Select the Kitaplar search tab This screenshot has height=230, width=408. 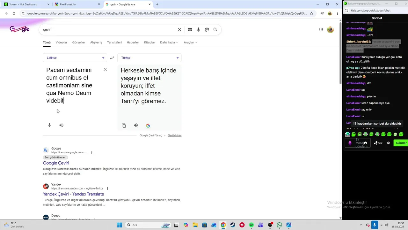(149, 42)
